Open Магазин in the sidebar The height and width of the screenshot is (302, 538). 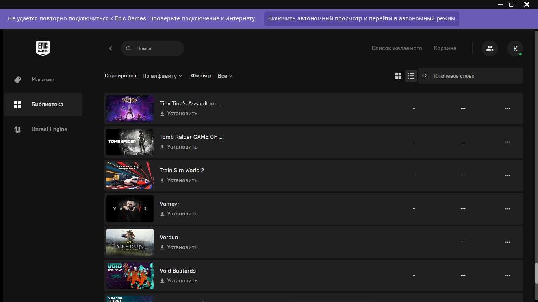click(x=43, y=79)
